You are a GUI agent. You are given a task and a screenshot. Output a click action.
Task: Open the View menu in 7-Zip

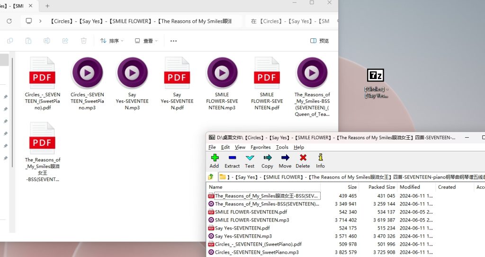coord(240,147)
